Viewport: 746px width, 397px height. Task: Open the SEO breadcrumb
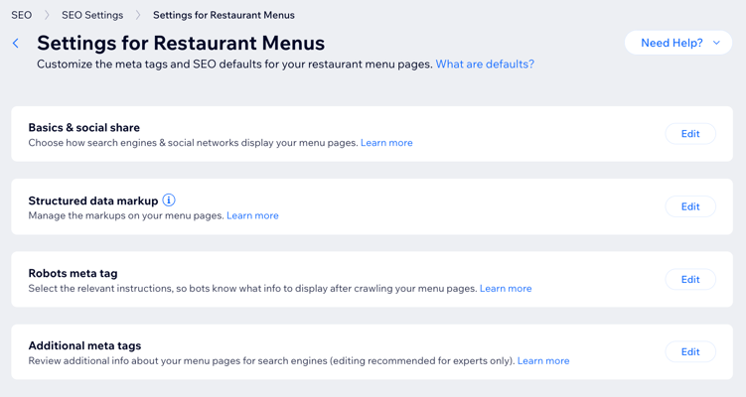[x=22, y=15]
